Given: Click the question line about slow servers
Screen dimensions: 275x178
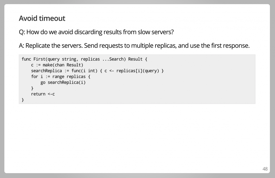Looking at the screenshot, I should click(96, 32).
